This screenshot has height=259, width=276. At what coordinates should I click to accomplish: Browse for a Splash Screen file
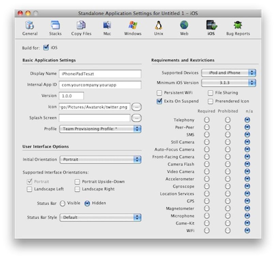(x=136, y=118)
